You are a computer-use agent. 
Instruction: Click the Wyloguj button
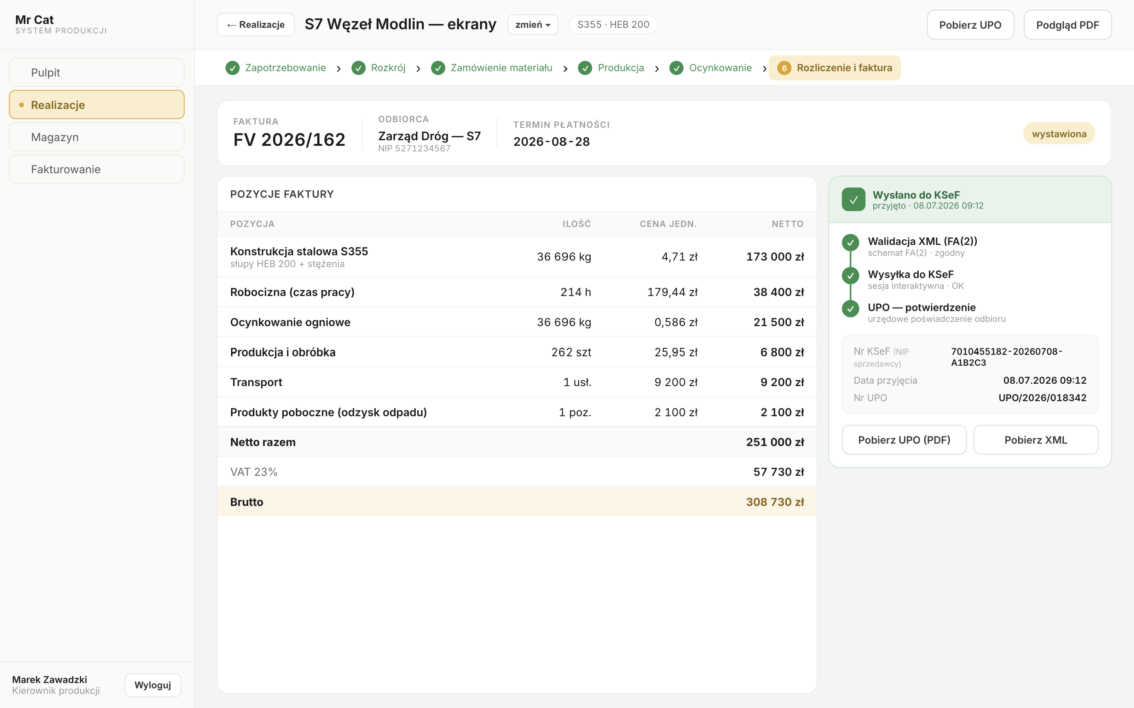153,685
